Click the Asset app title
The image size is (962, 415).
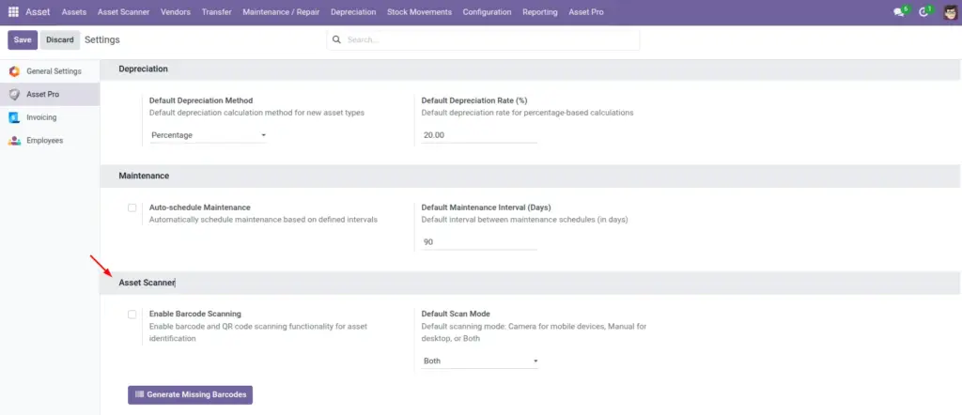coord(38,12)
